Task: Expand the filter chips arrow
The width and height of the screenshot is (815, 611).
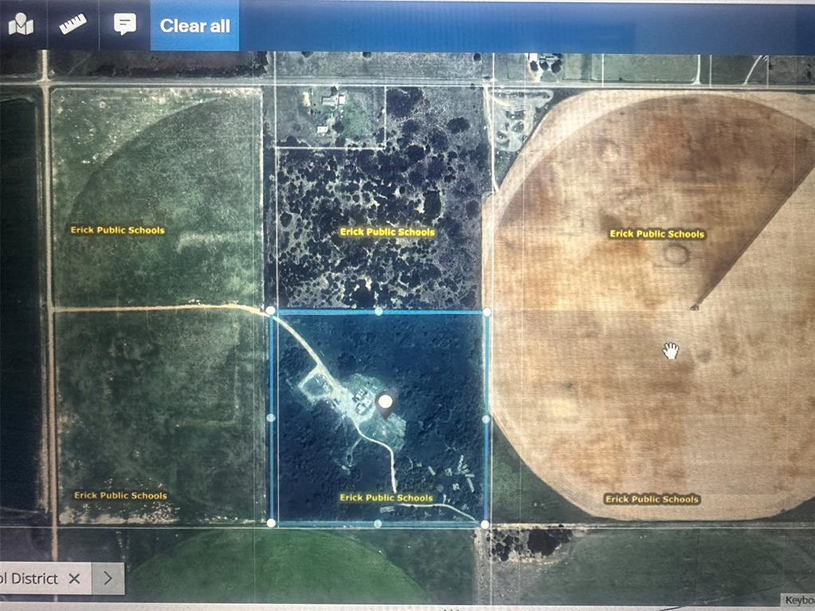Action: (108, 578)
